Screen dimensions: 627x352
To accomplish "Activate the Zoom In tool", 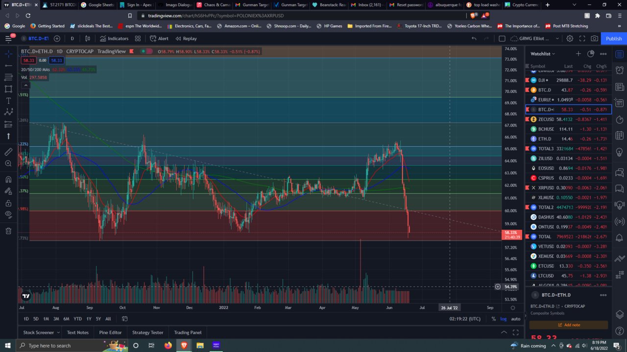I will coord(8,164).
